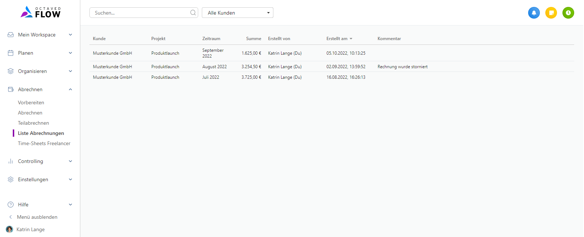
Task: Expand the Einstellungen chevron
Action: coord(70,179)
